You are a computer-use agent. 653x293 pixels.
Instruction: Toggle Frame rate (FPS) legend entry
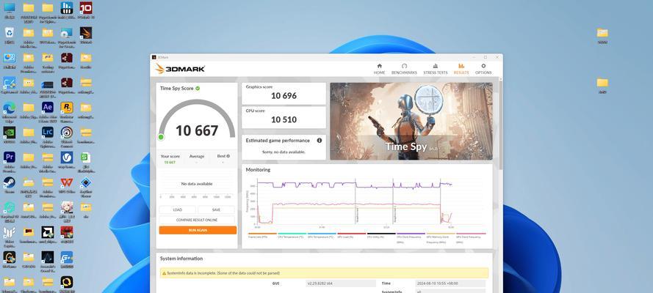click(262, 235)
